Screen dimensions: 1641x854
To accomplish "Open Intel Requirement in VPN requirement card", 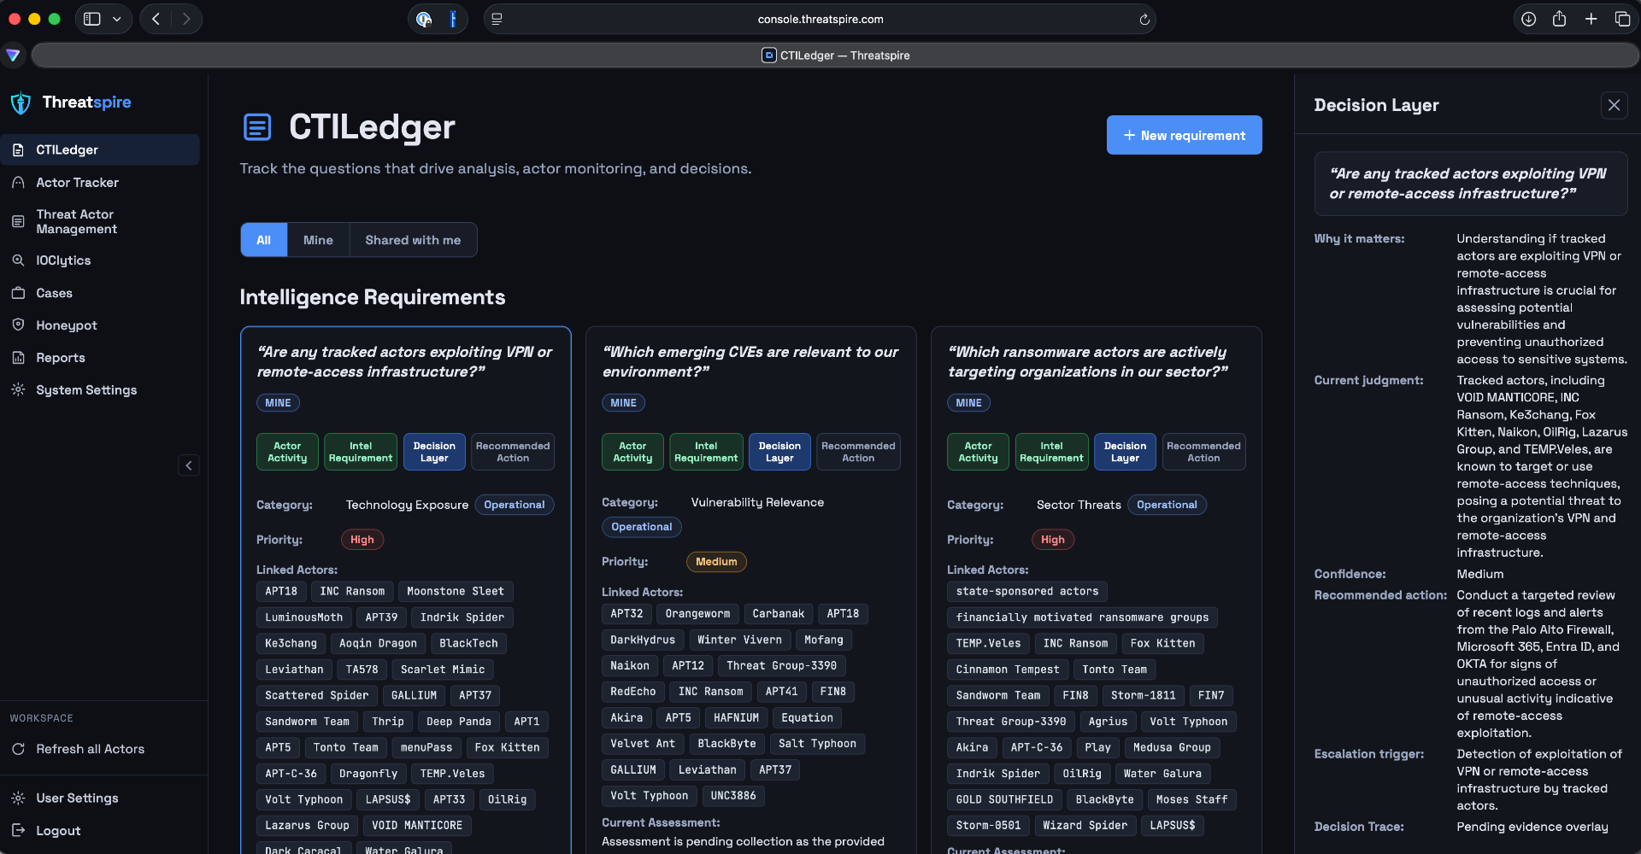I will point(361,452).
